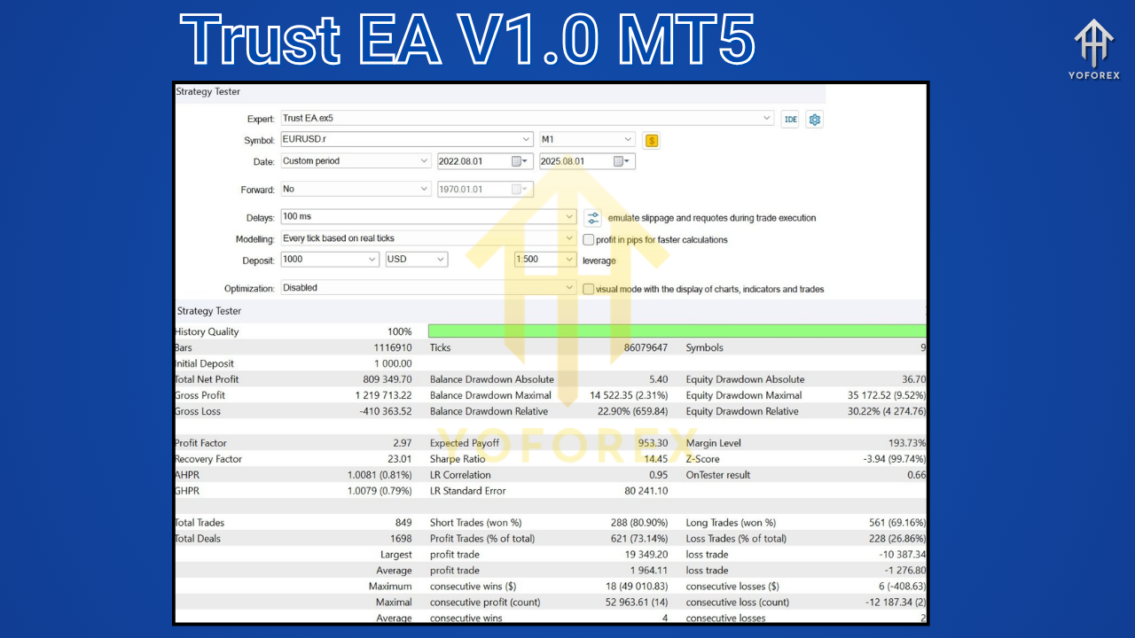The width and height of the screenshot is (1135, 638).
Task: Enable visual mode with charts and indicators
Action: [x=588, y=288]
